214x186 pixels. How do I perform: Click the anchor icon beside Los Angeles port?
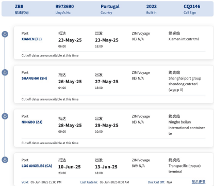(5, 160)
